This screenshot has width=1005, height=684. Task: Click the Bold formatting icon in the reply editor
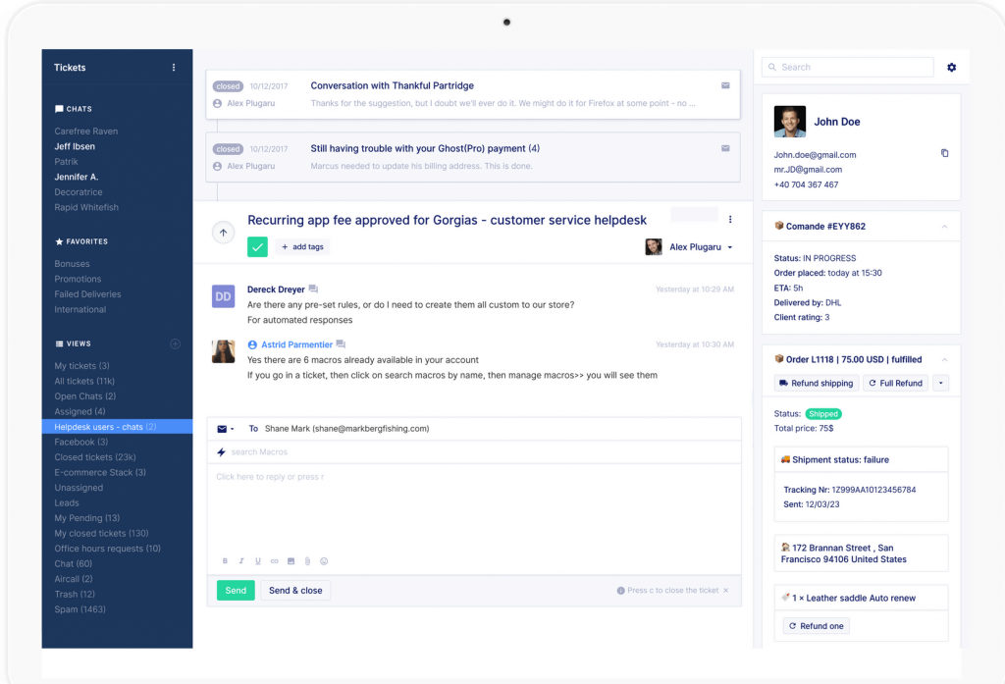click(225, 561)
